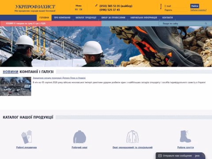Open the КОНТАКТИ menu item
Screen dimensions: 212x159
(x=167, y=18)
